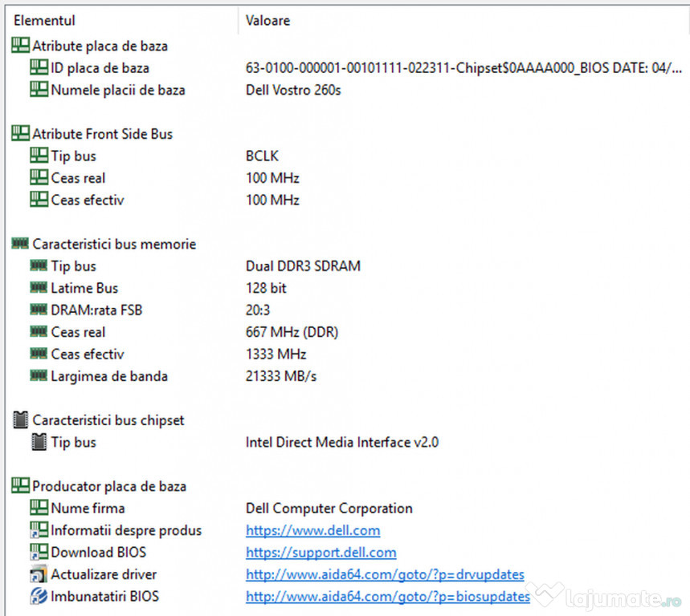Select the Atribute Front Side Bus heading
Viewport: 690px width, 616px height.
pyautogui.click(x=103, y=134)
